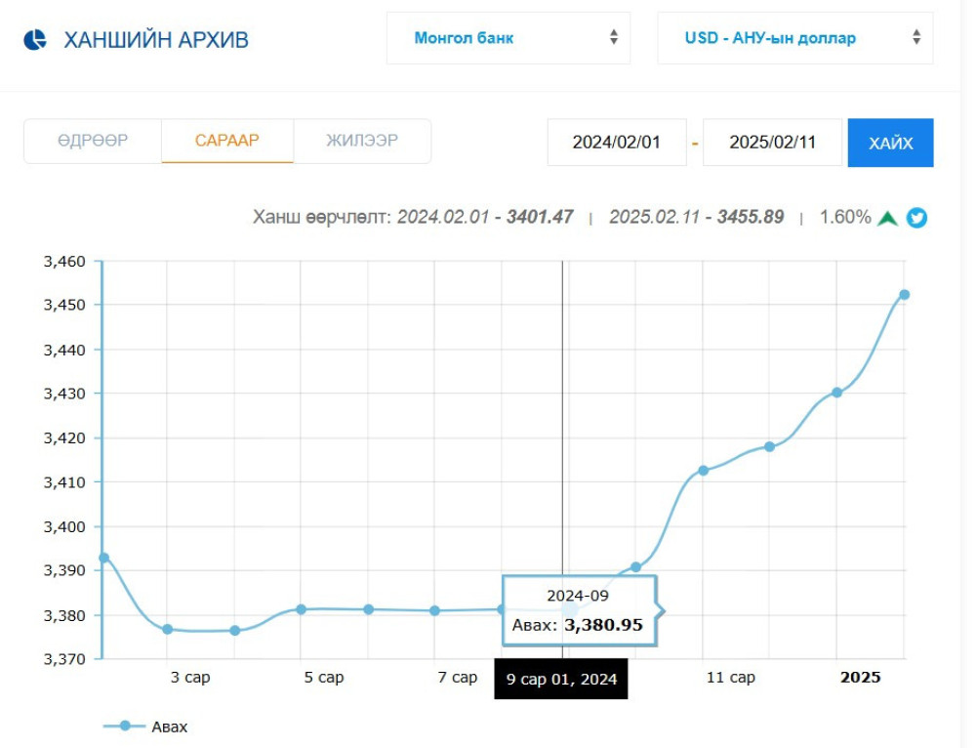Image resolution: width=976 pixels, height=748 pixels.
Task: Click the pie chart archive logo icon
Action: (x=35, y=39)
